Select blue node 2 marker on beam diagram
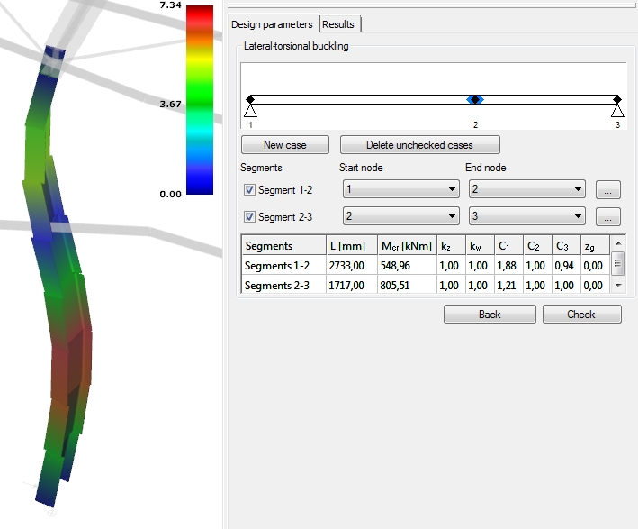 475,99
